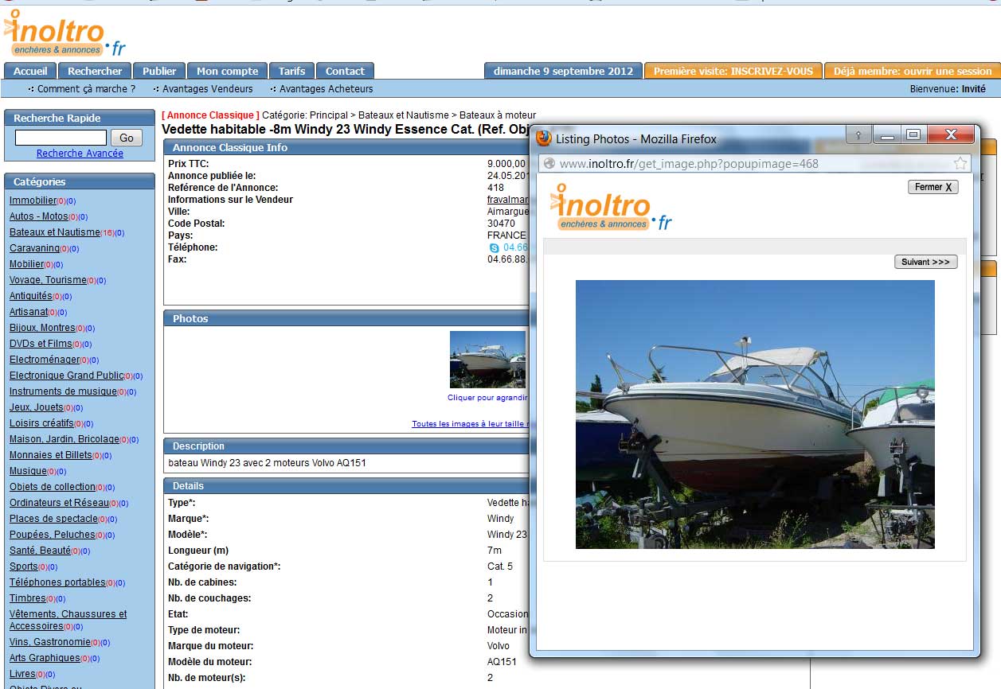Image resolution: width=1001 pixels, height=689 pixels.
Task: Open the Immobilier category
Action: click(33, 200)
